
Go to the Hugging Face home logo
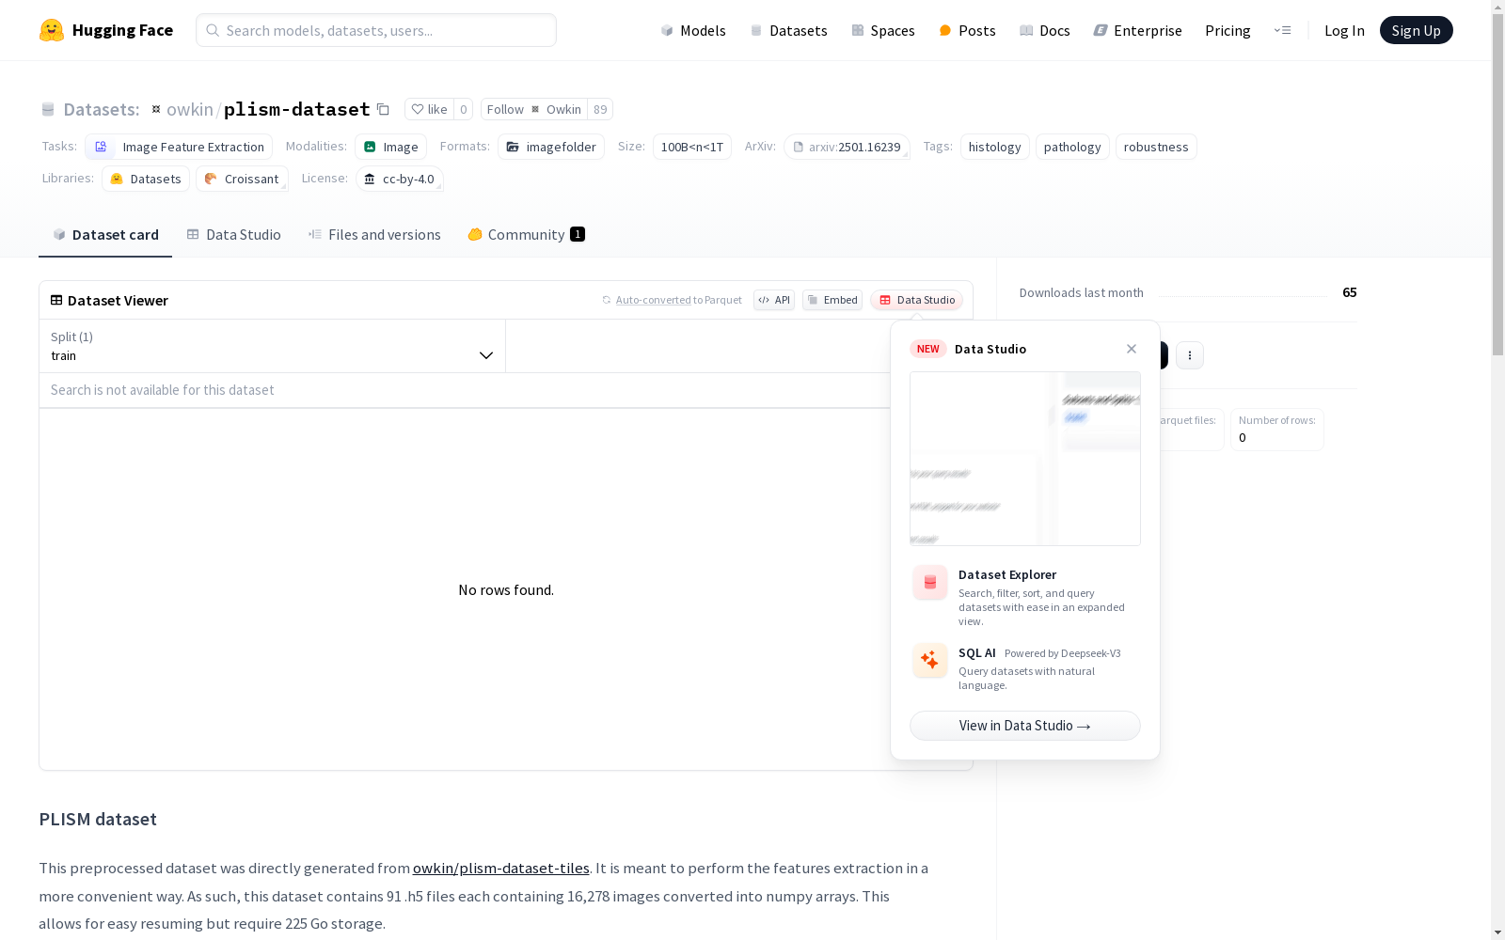[x=106, y=30]
